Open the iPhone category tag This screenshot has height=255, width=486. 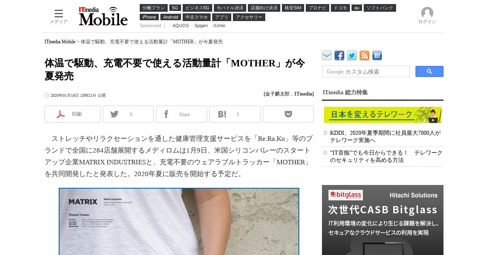click(x=149, y=17)
